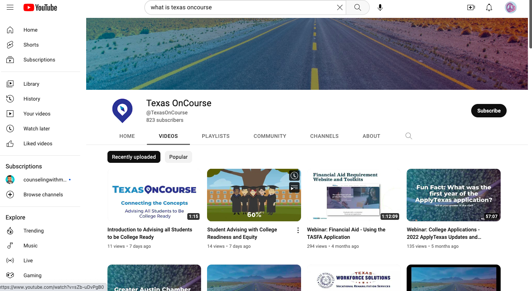This screenshot has width=532, height=291.
Task: Switch to the ABOUT channel tab
Action: (x=371, y=136)
